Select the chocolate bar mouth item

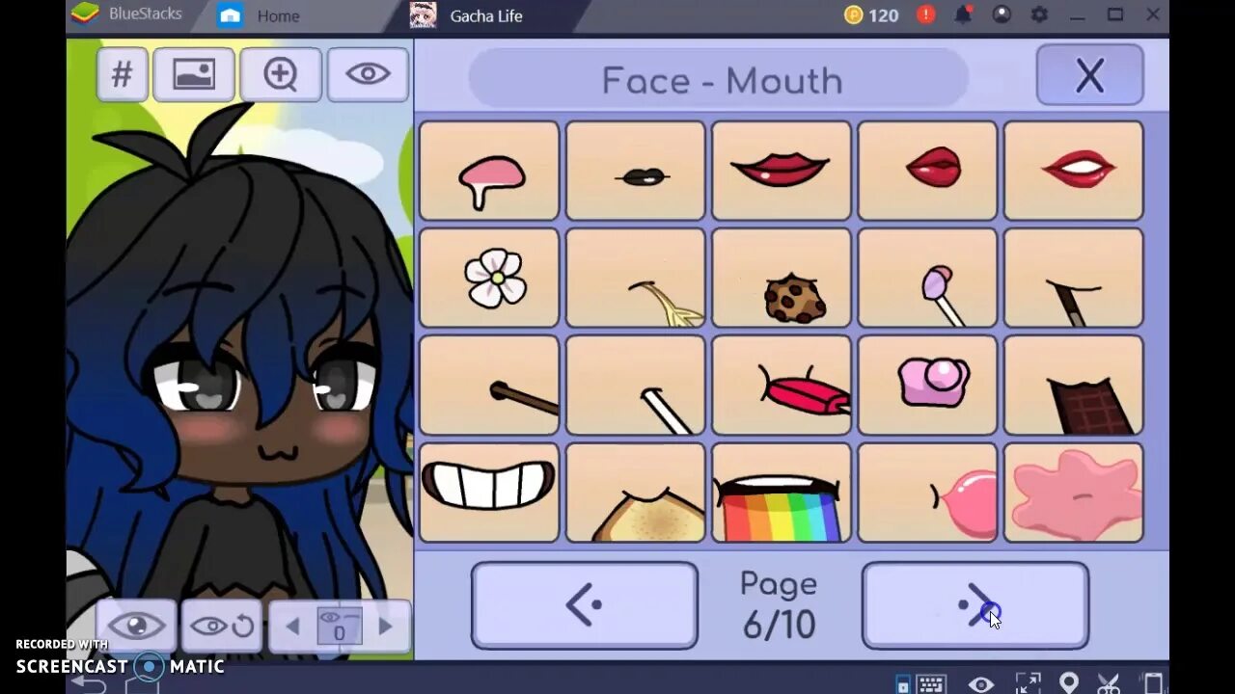(1073, 386)
